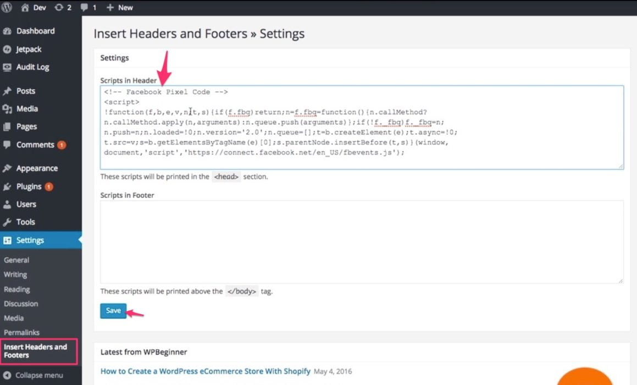
Task: Click the Tools wrench icon
Action: tap(7, 222)
